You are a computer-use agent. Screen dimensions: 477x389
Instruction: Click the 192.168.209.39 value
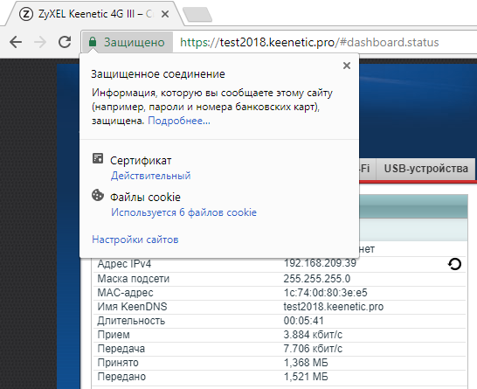click(x=320, y=263)
